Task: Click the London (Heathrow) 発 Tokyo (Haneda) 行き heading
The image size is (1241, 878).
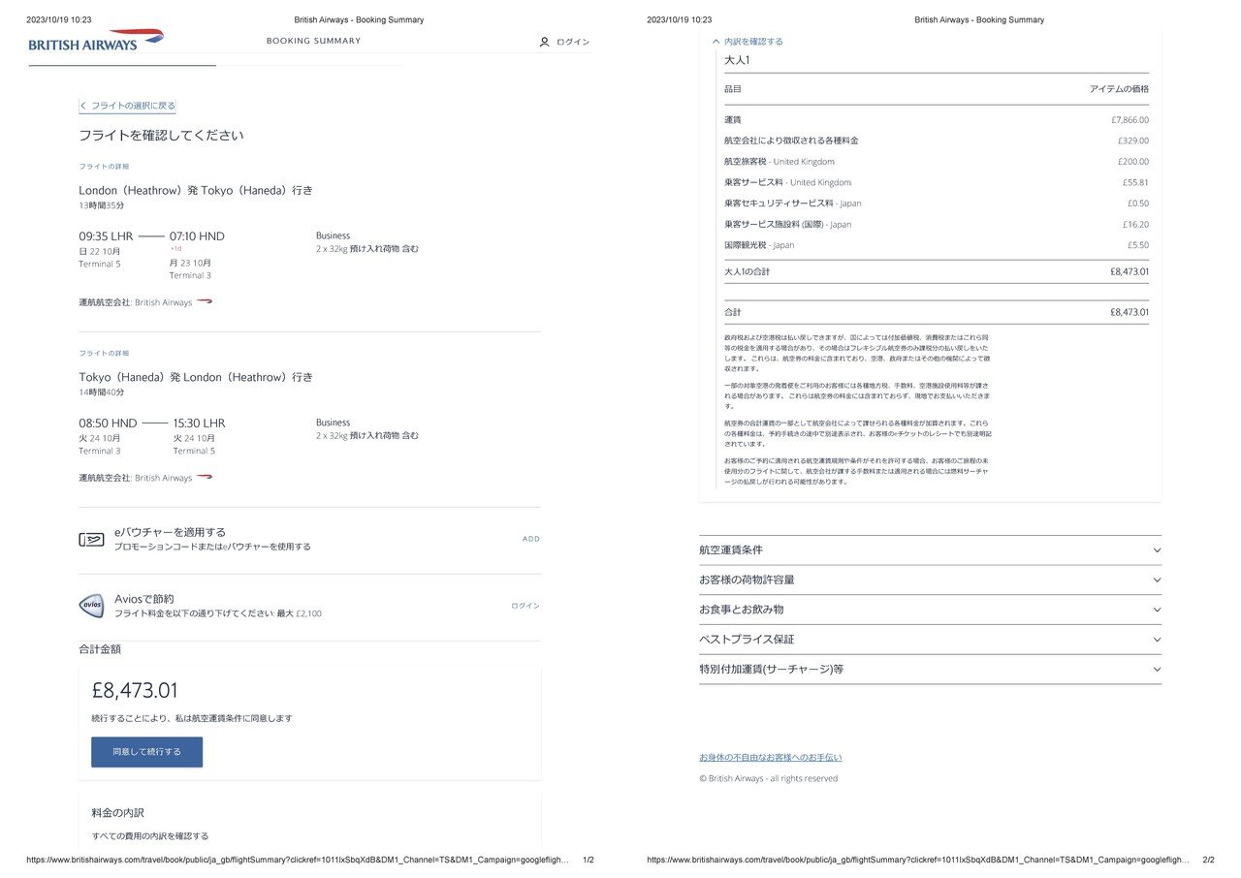Action: tap(196, 190)
